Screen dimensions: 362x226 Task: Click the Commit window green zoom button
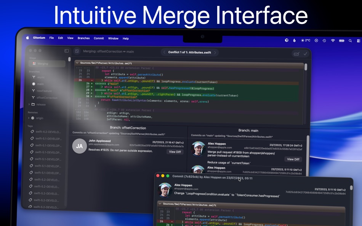(168, 176)
